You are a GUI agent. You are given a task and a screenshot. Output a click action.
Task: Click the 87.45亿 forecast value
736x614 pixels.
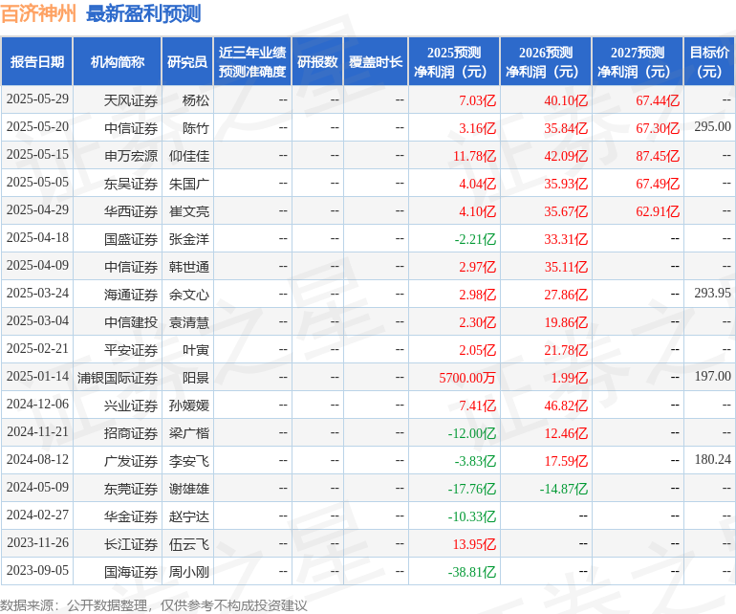(x=658, y=156)
